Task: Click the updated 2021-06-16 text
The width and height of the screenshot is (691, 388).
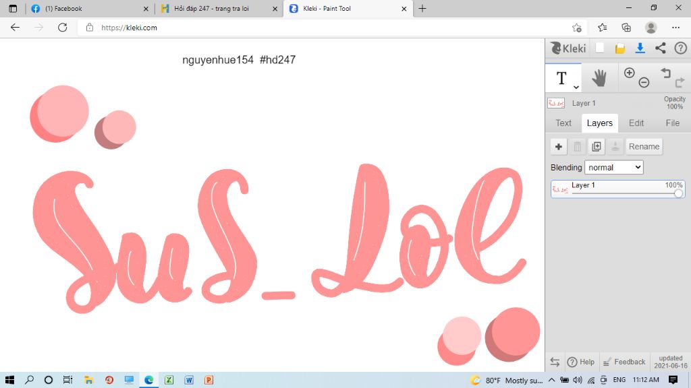Action: 671,362
